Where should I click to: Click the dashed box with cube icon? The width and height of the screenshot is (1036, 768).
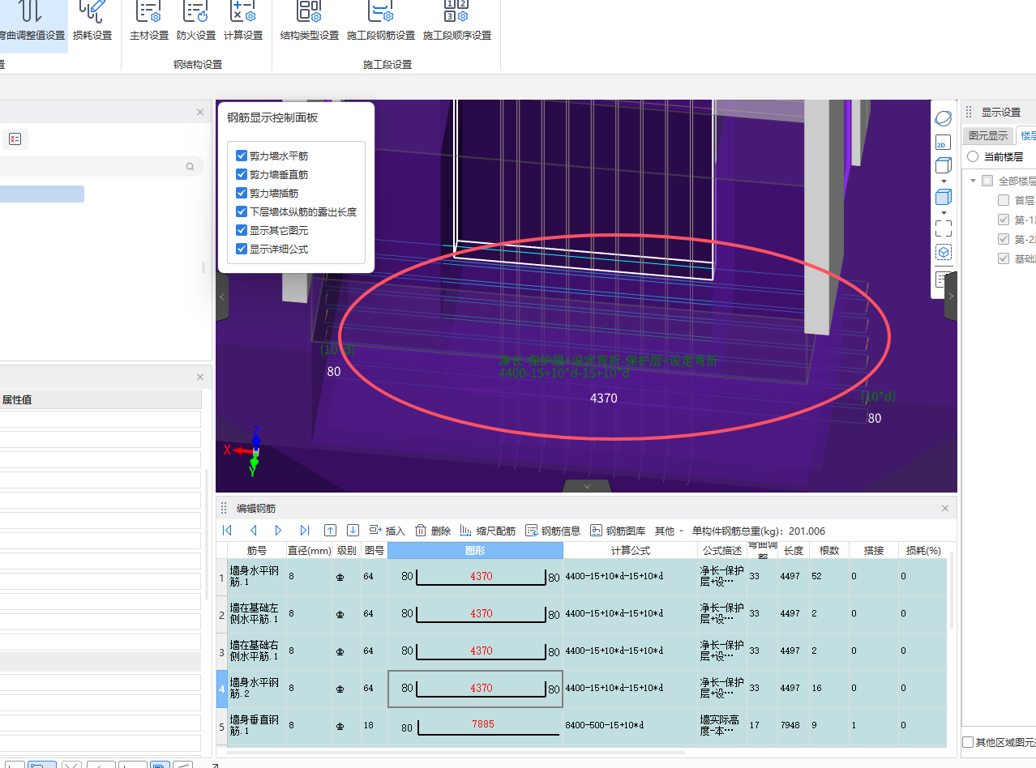point(943,253)
